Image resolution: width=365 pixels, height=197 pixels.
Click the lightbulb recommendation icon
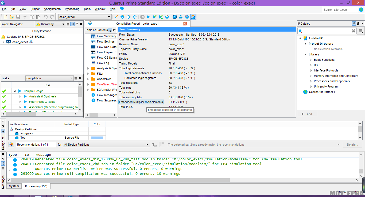click(11, 145)
